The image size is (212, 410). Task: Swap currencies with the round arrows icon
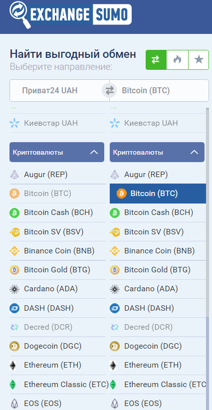coord(109,91)
